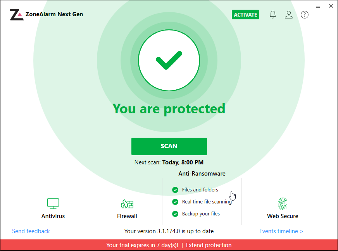Toggle Real time file scanning checkmark
338x251 pixels.
[x=176, y=202]
